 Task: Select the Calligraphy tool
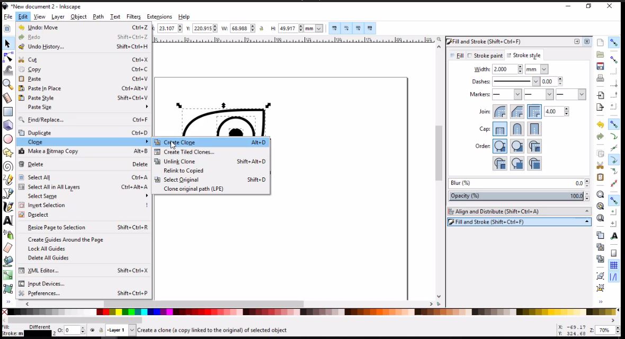pos(7,207)
